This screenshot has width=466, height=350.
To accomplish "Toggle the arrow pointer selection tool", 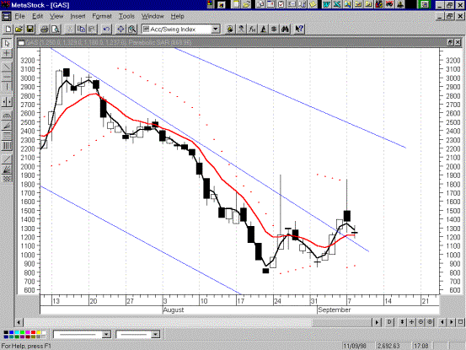I will pyautogui.click(x=7, y=43).
